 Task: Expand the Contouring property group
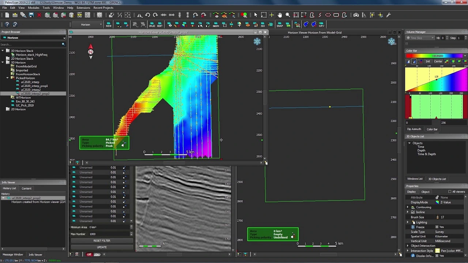coord(408,207)
